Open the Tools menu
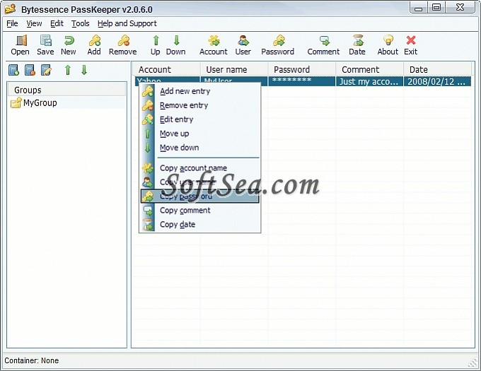 81,23
